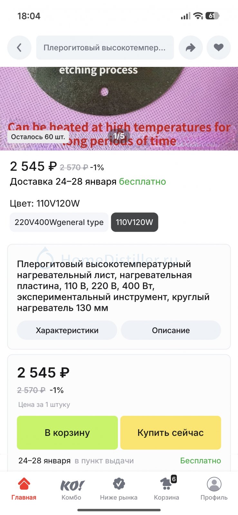Tap the green бесплатно delivery link

pyautogui.click(x=142, y=182)
